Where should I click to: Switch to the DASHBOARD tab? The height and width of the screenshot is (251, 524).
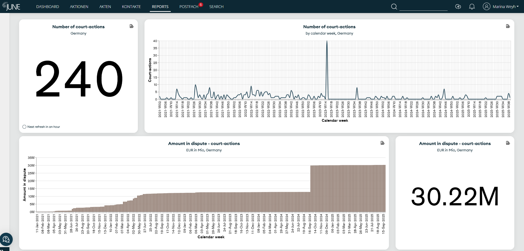pos(48,7)
